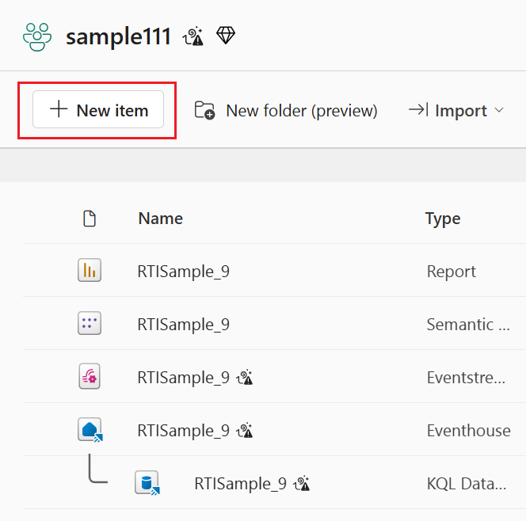Open the RTISample_9 Eventstream item
526x521 pixels.
click(184, 378)
